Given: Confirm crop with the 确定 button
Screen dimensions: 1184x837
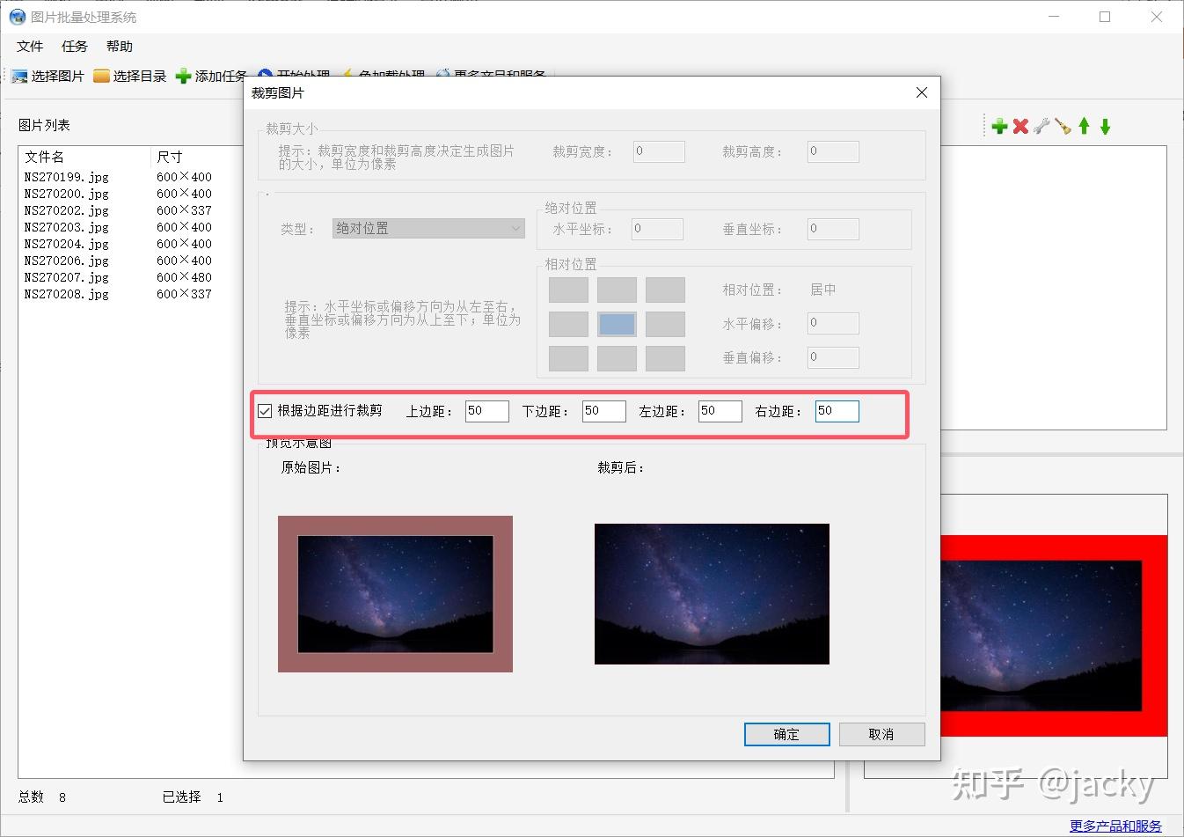Looking at the screenshot, I should coord(786,734).
